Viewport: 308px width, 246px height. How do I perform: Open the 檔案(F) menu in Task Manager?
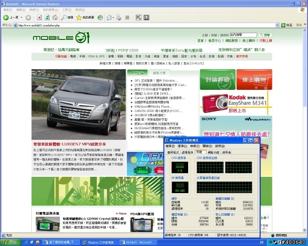[170, 146]
